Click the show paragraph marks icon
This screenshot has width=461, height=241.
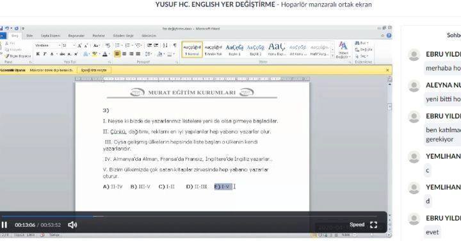tap(175, 46)
